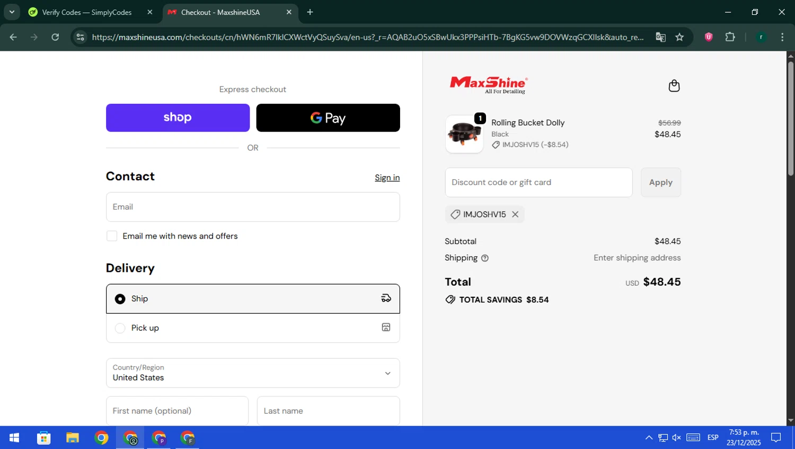Show hidden system tray icons
The width and height of the screenshot is (795, 449).
click(x=649, y=438)
